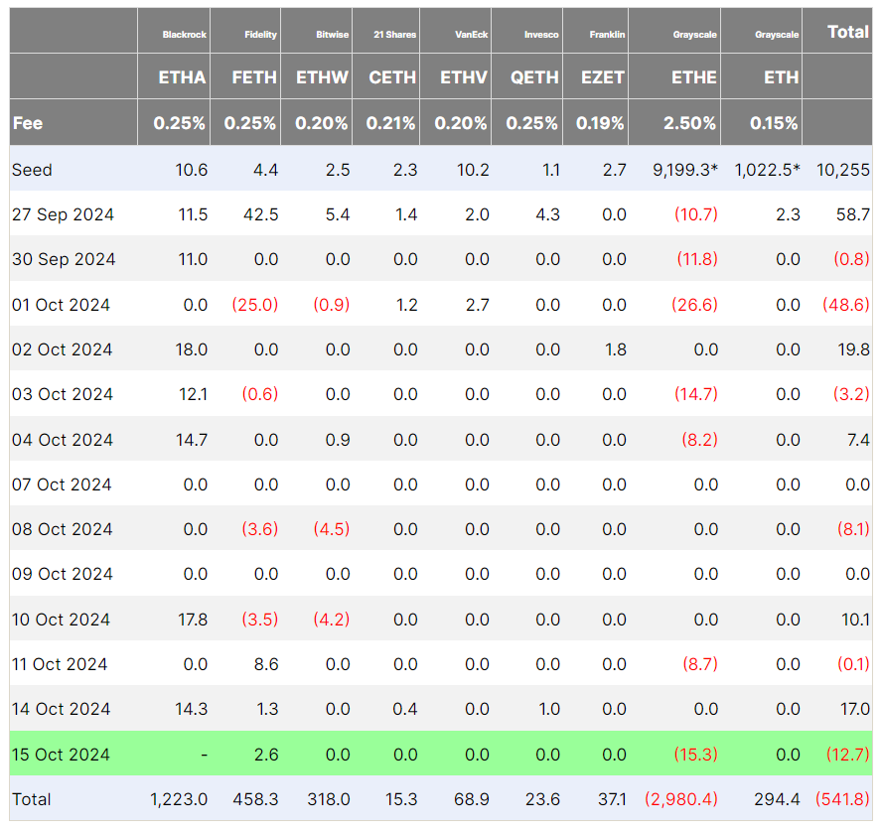Select the 09 Oct 2024 row label
882x831 pixels.
coord(63,574)
